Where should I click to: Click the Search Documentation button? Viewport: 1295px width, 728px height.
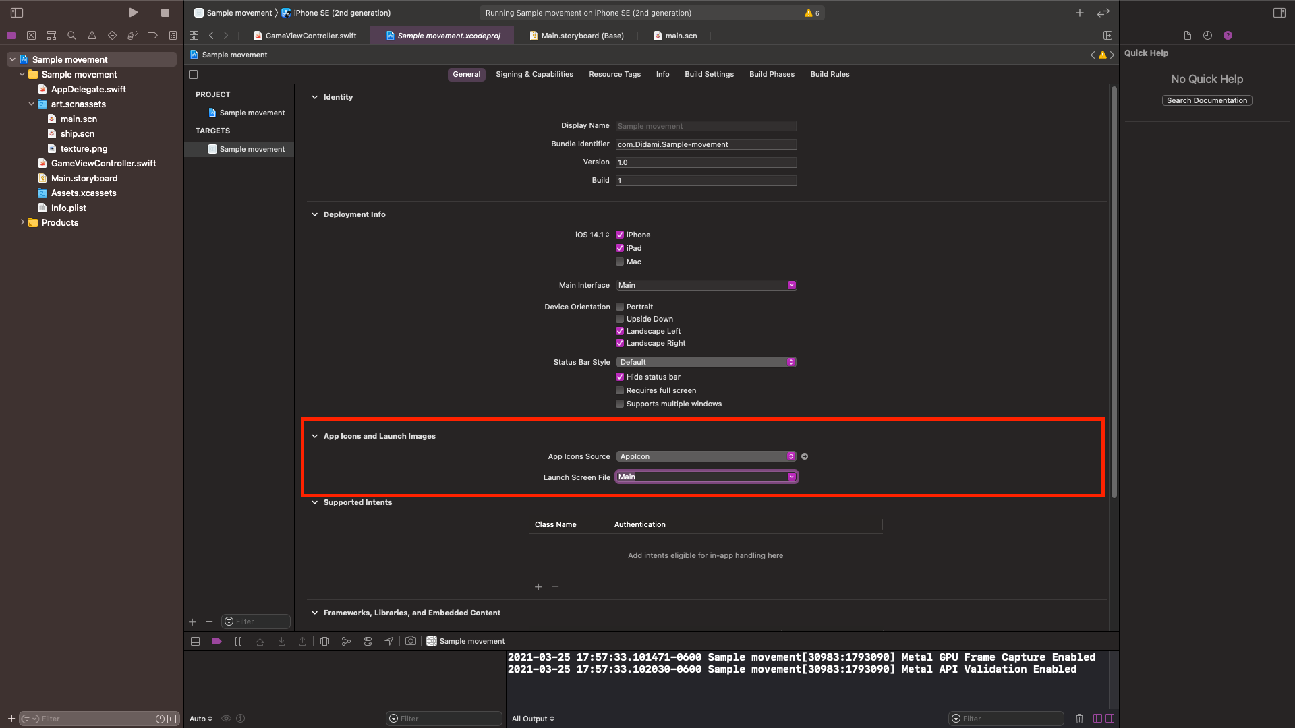1207,100
